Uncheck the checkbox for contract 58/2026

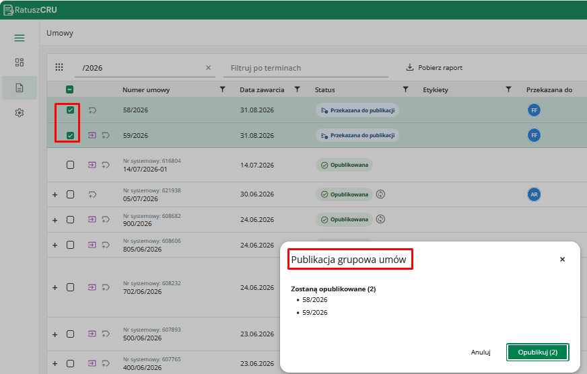pyautogui.click(x=71, y=110)
